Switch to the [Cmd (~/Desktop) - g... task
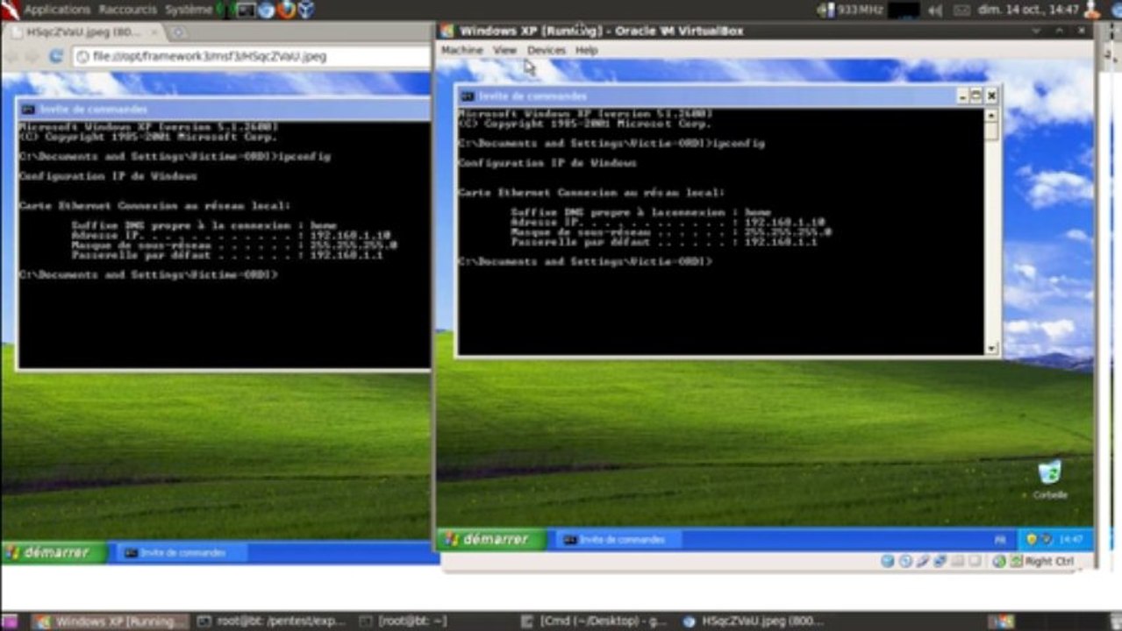This screenshot has width=1122, height=631. click(596, 621)
